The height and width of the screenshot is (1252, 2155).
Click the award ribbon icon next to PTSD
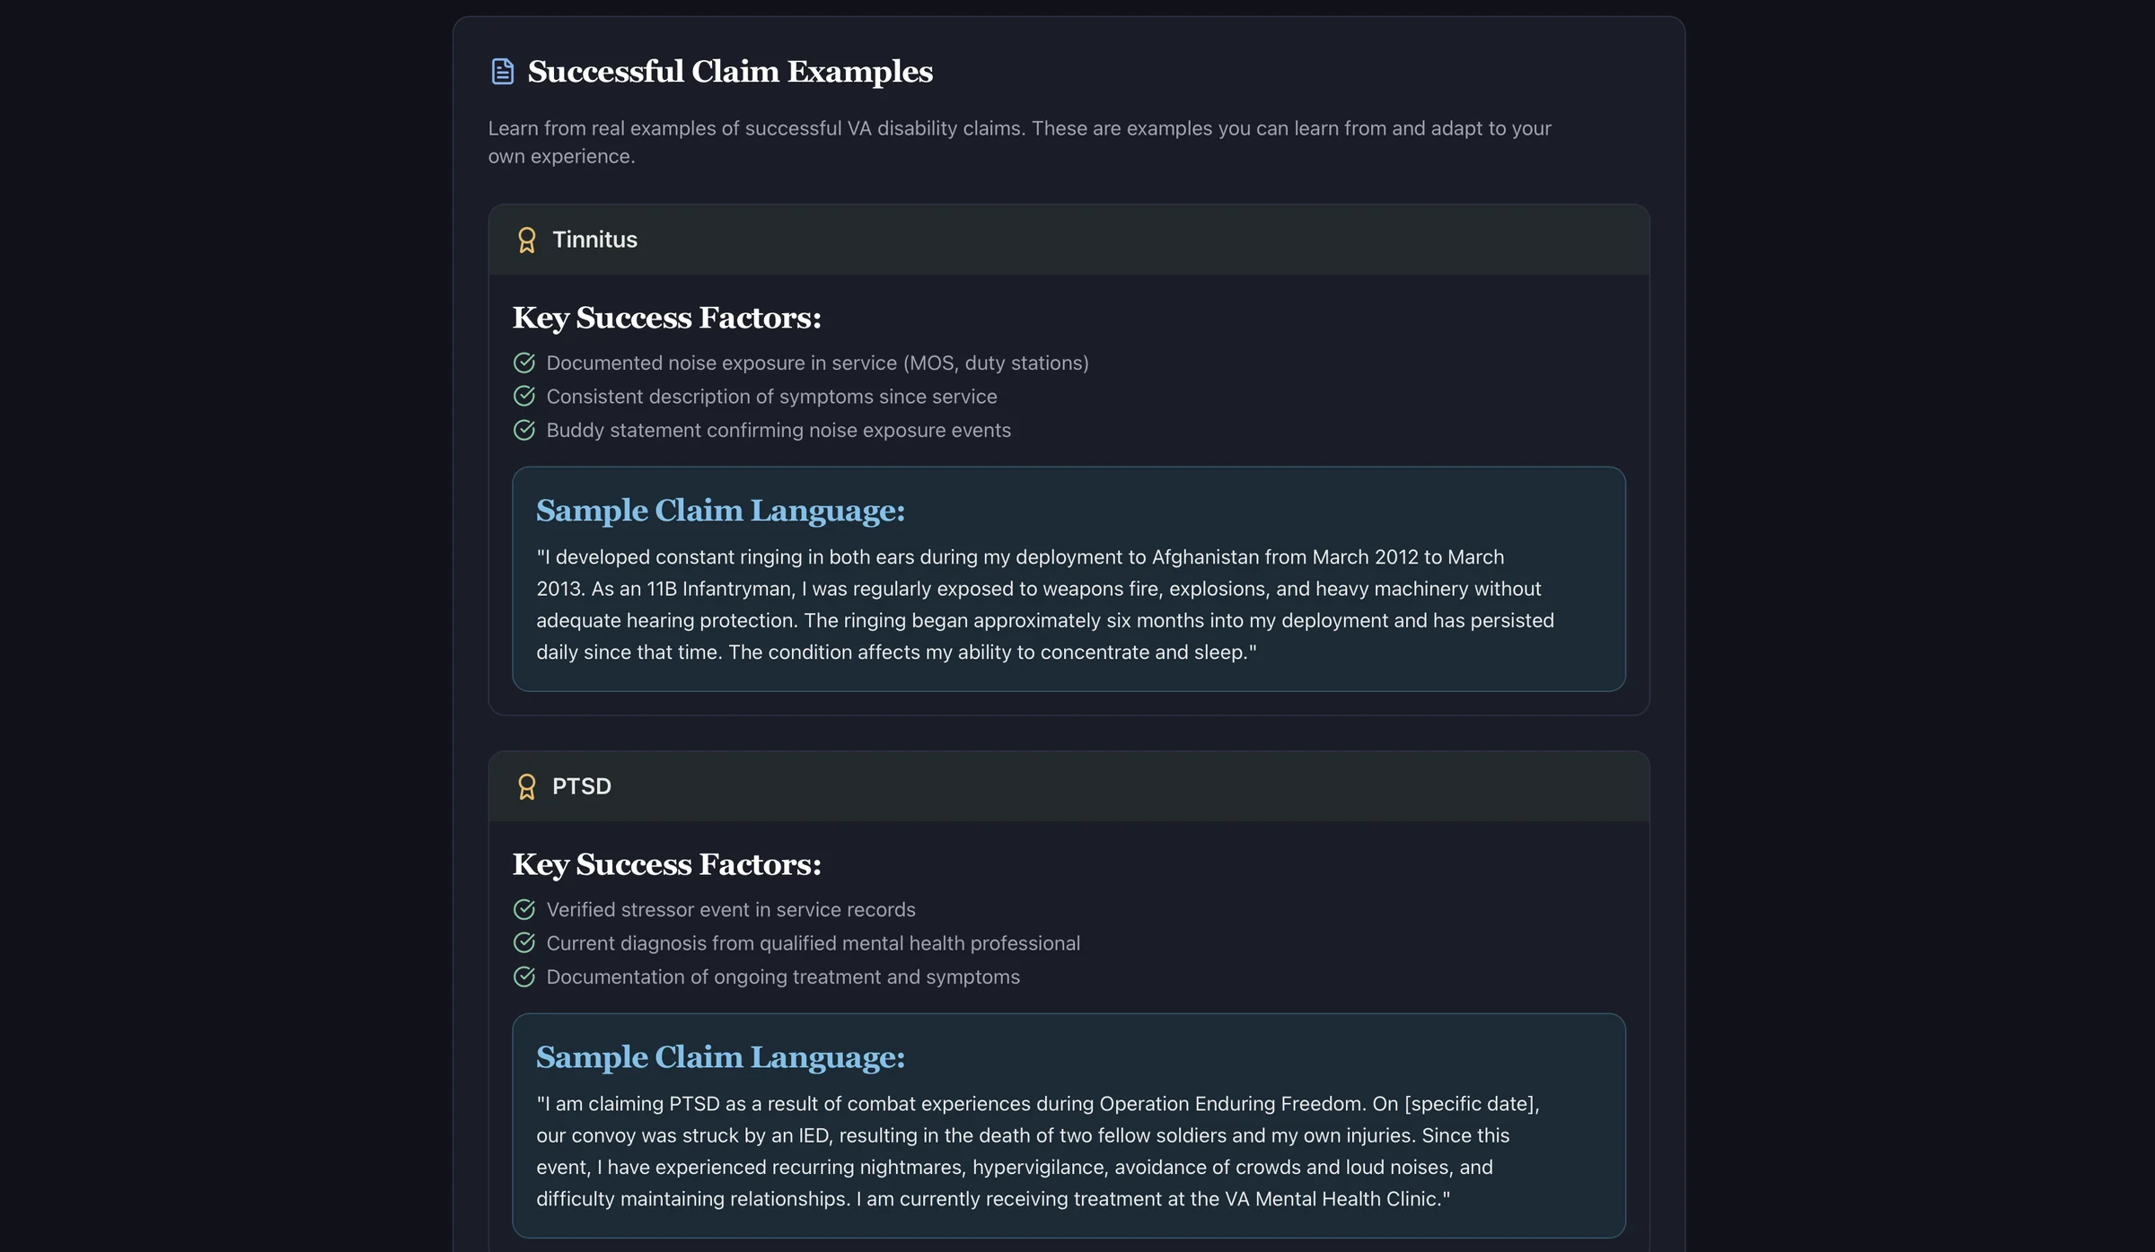(x=527, y=786)
